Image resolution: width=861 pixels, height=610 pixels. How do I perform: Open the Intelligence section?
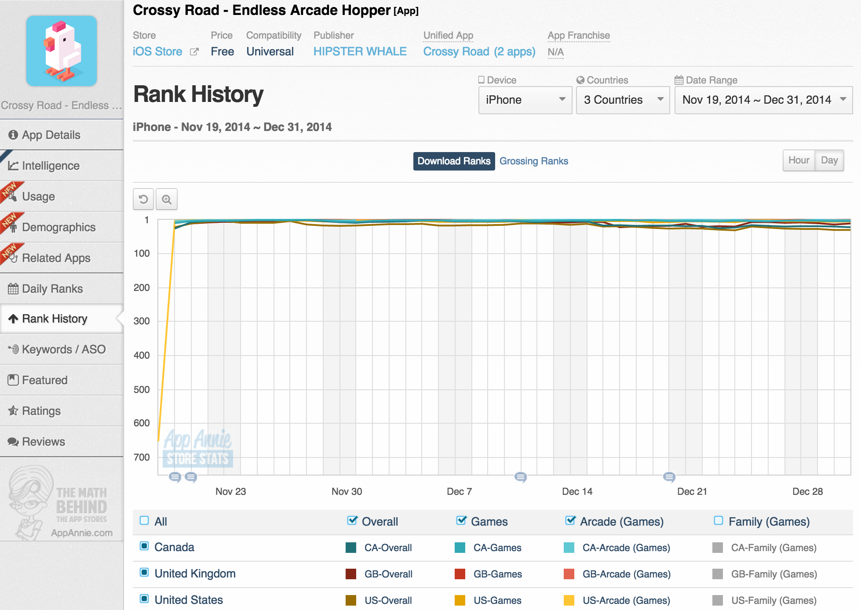(x=62, y=166)
